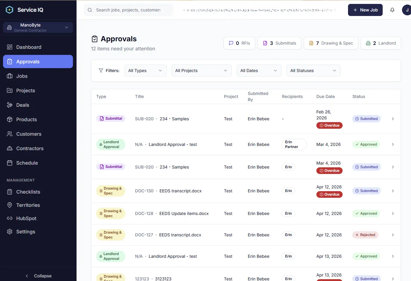Open the All Dates filter dropdown
The height and width of the screenshot is (281, 411).
[259, 71]
